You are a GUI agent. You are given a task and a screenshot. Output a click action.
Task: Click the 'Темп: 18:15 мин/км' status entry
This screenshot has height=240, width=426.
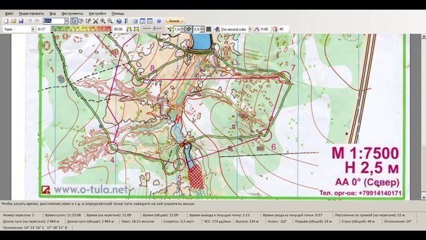138,221
